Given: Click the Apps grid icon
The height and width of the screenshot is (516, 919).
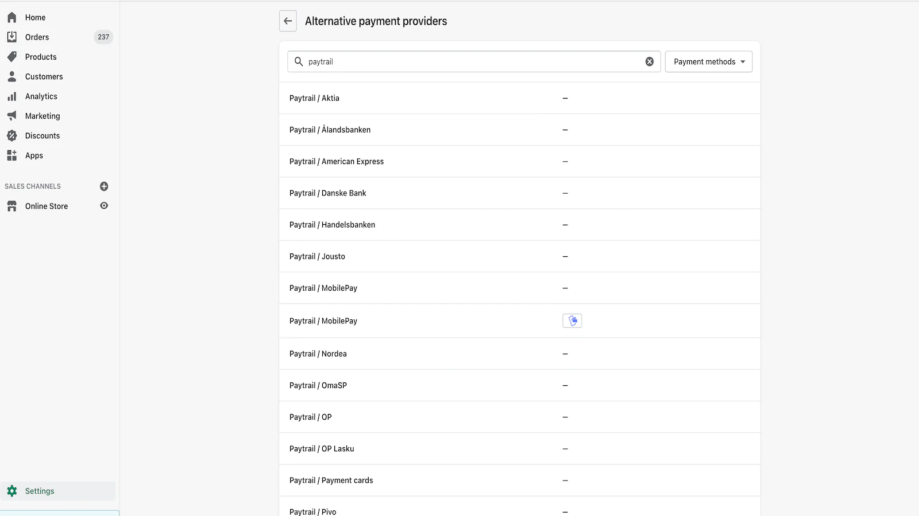Looking at the screenshot, I should [11, 155].
